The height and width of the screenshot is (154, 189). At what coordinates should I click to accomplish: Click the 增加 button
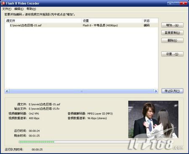(x=172, y=25)
